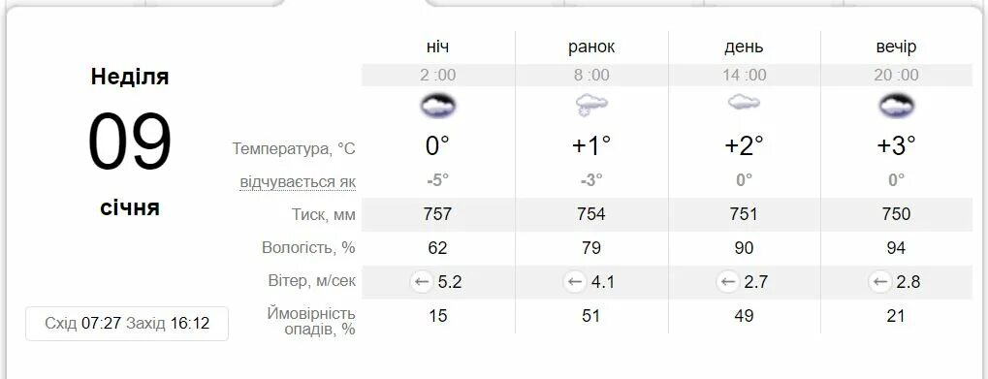Click the daytime light cloud icon
The height and width of the screenshot is (379, 988).
[x=744, y=103]
